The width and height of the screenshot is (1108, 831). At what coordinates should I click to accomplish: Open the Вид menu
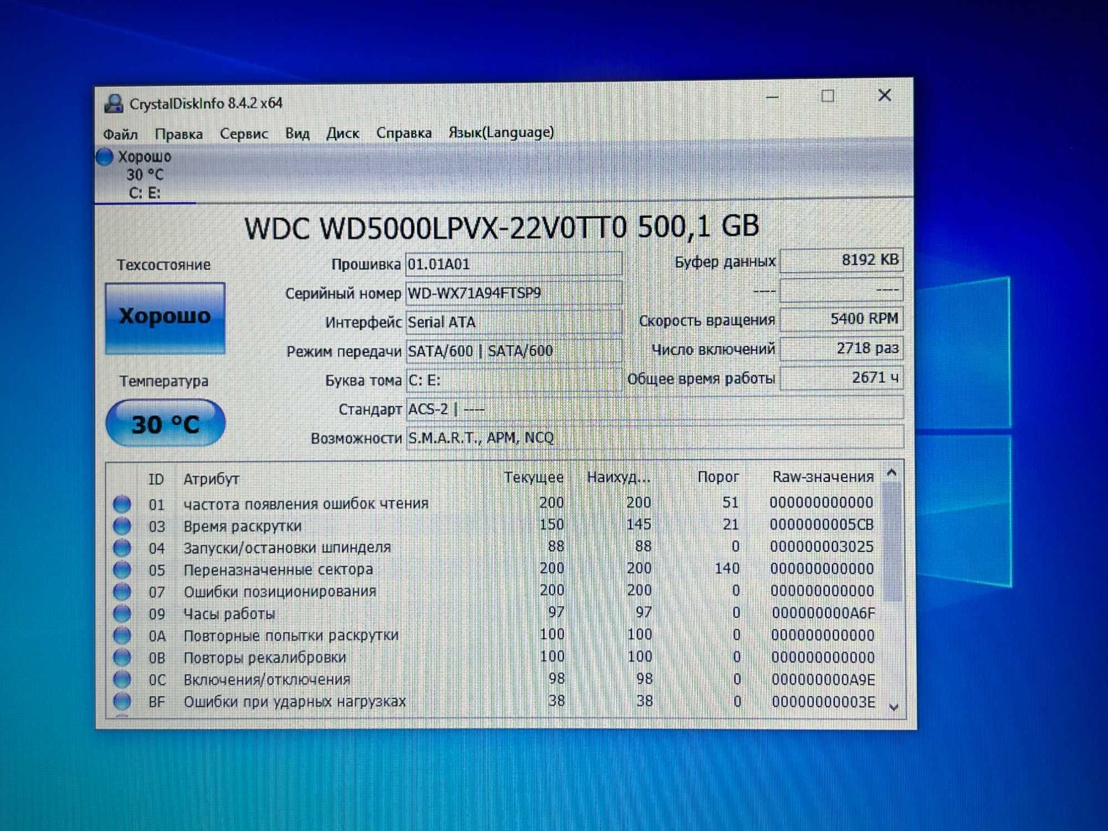pos(297,134)
